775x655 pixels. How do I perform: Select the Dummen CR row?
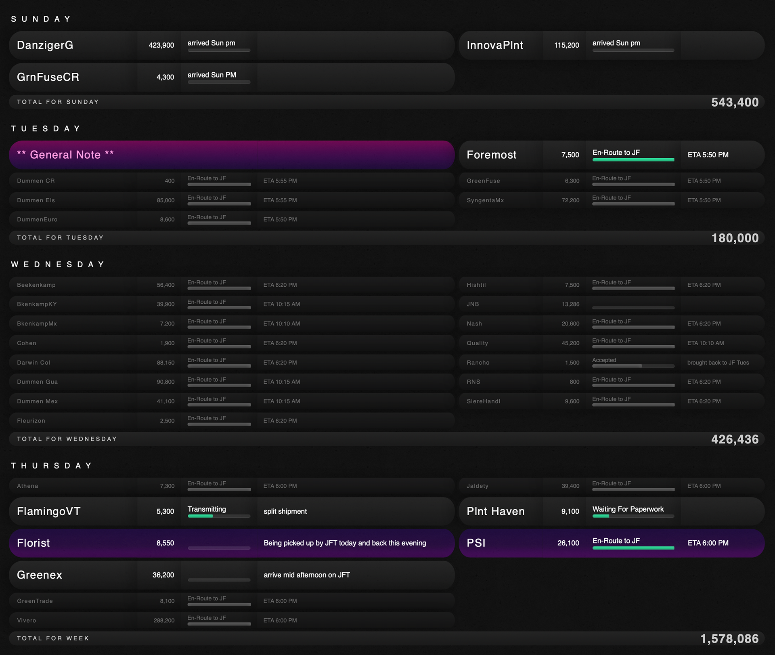point(232,181)
